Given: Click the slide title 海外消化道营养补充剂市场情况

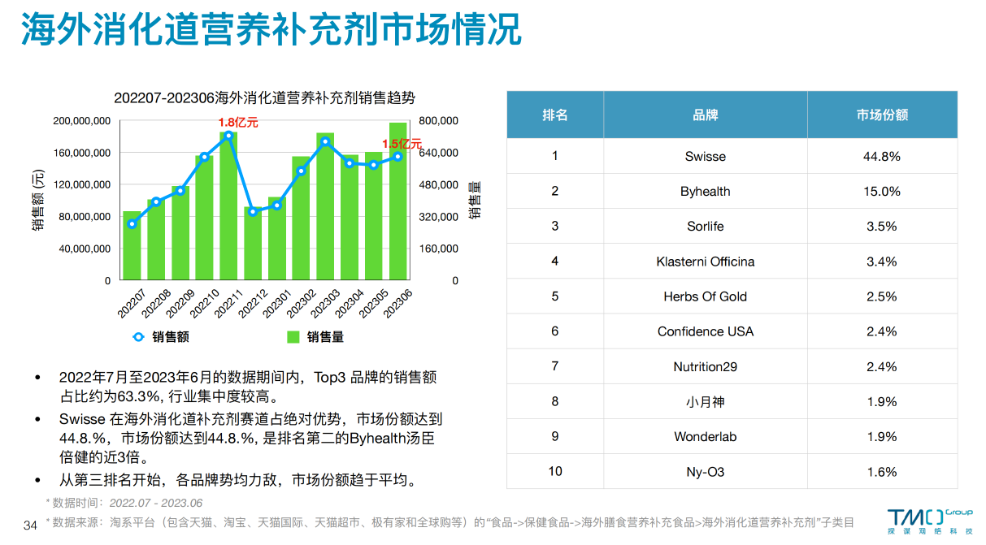Looking at the screenshot, I should (x=270, y=29).
